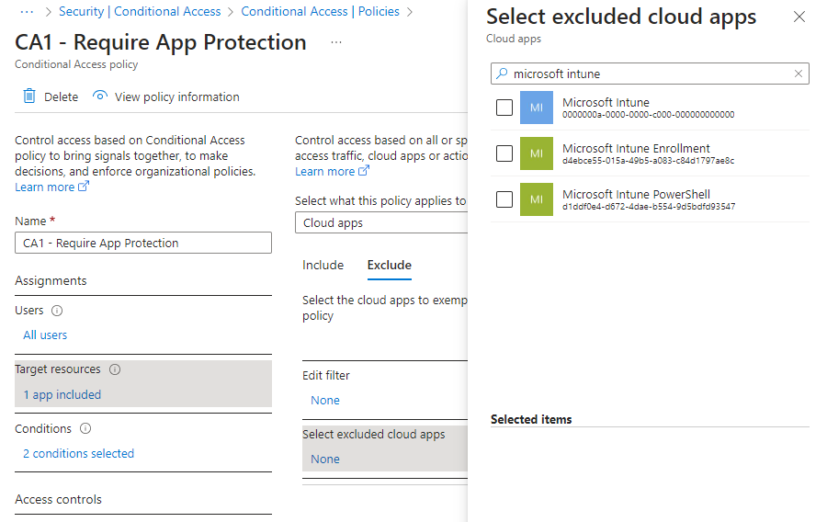
Task: Check the Microsoft Intune checkbox
Action: click(504, 108)
